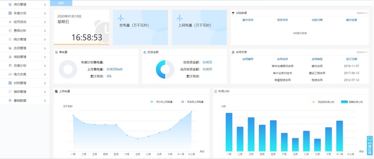Open more>> link in 合同列表 panel
This screenshot has height=159, width=374.
[x=362, y=52]
